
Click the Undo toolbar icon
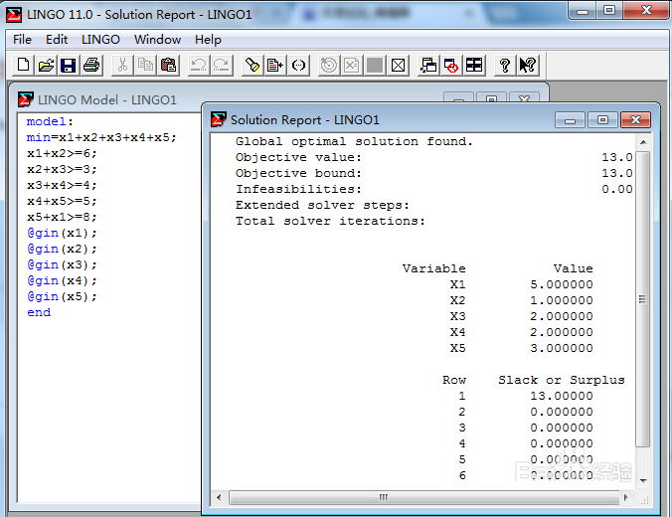click(199, 66)
